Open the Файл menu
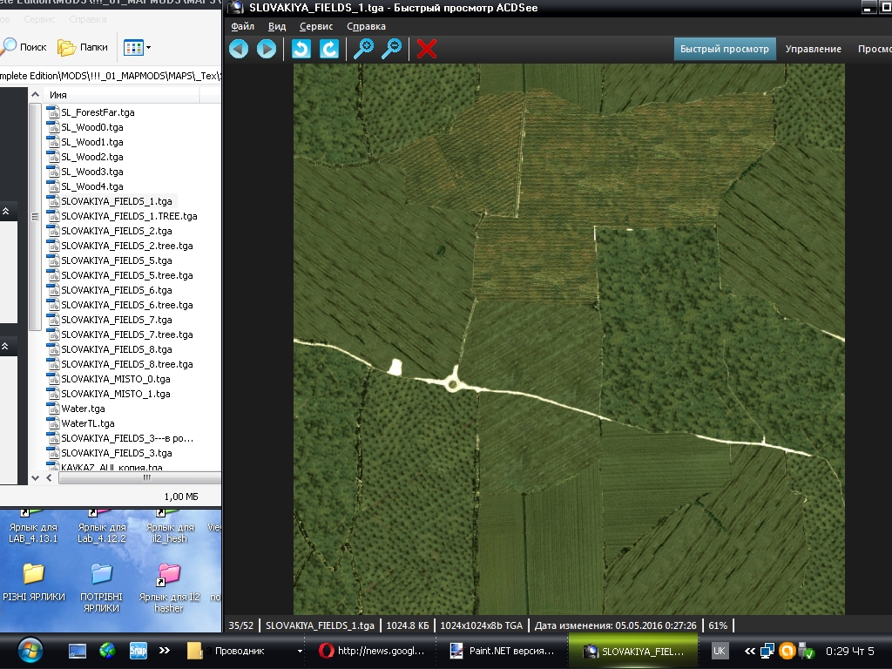This screenshot has height=669, width=892. tap(243, 26)
